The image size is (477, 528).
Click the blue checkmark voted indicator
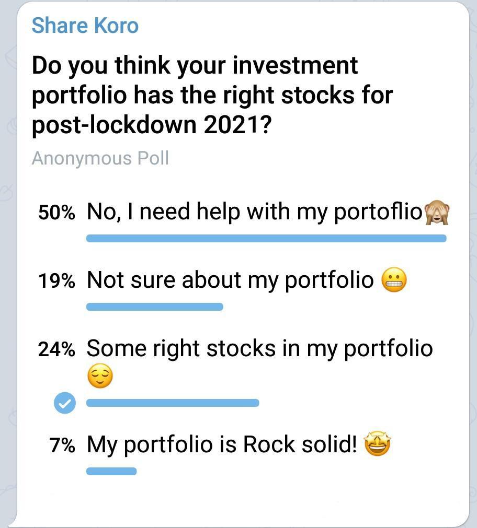click(65, 403)
